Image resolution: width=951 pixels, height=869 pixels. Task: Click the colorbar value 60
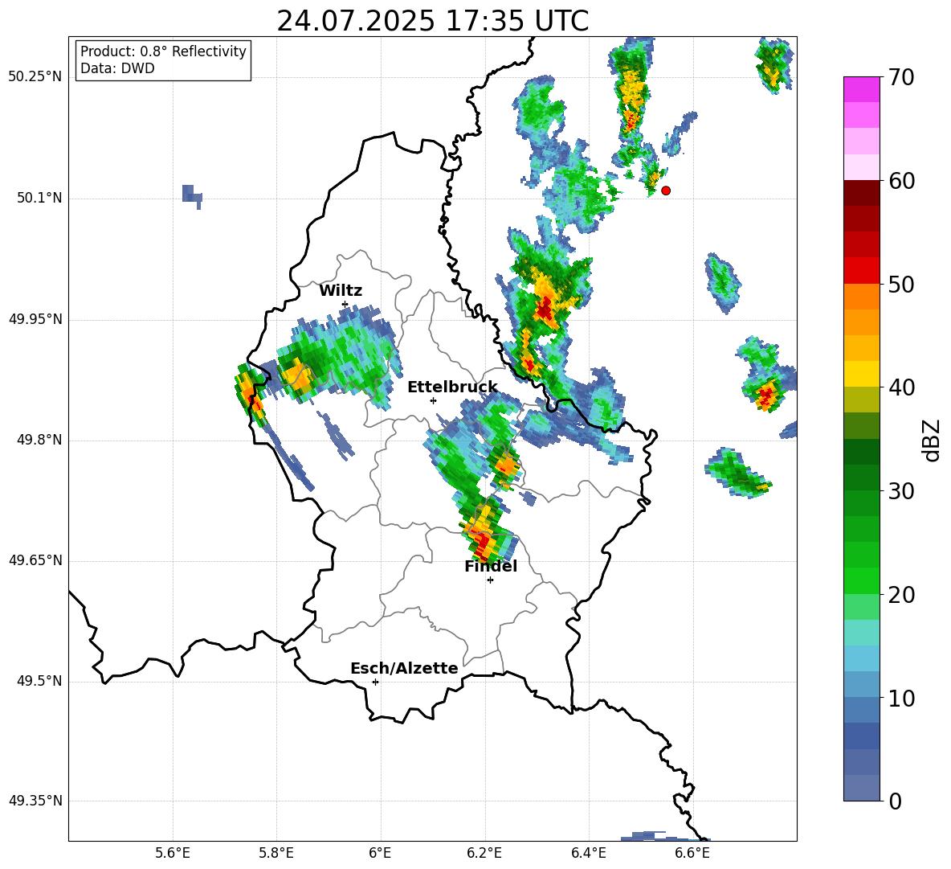(x=901, y=181)
